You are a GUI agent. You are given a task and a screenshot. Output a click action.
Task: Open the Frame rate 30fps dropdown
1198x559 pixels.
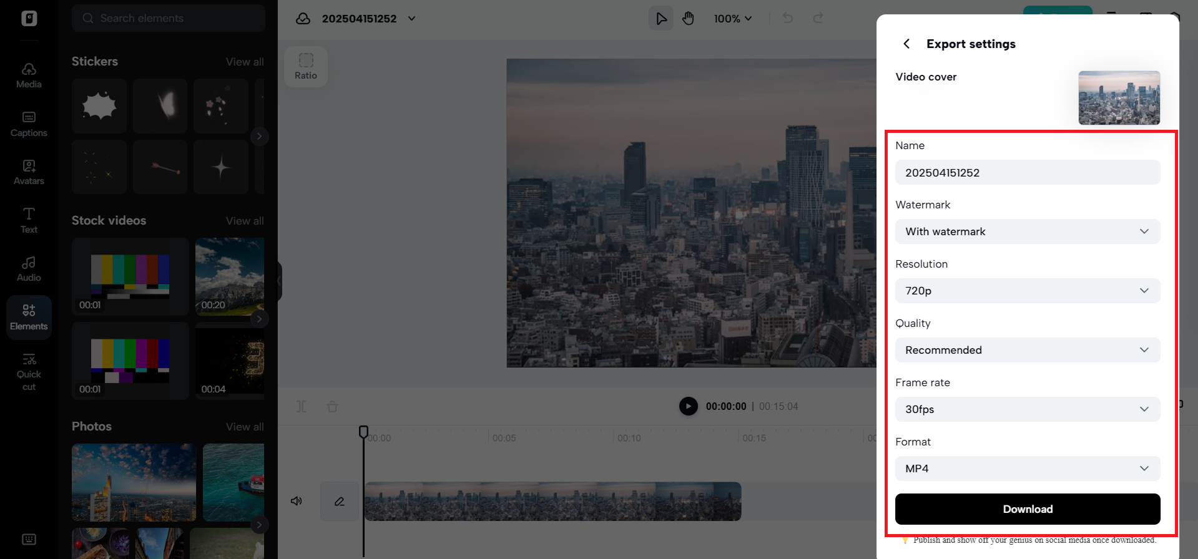pyautogui.click(x=1028, y=409)
